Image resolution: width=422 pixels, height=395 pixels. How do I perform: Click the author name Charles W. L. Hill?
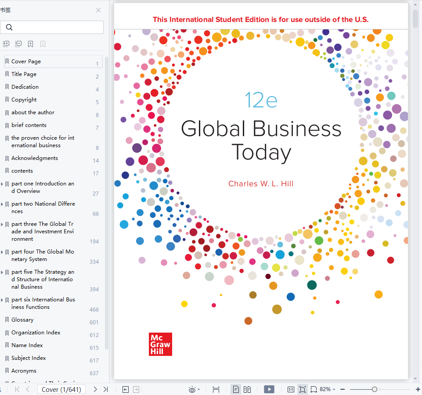261,184
